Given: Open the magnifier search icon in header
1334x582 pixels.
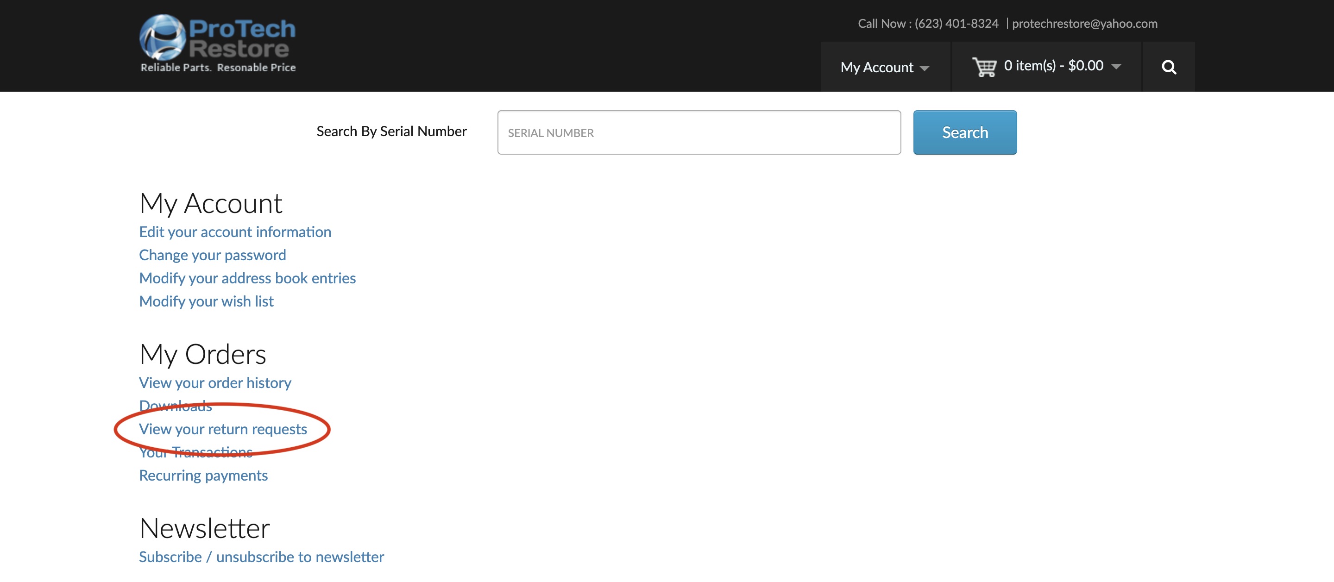Looking at the screenshot, I should tap(1168, 67).
